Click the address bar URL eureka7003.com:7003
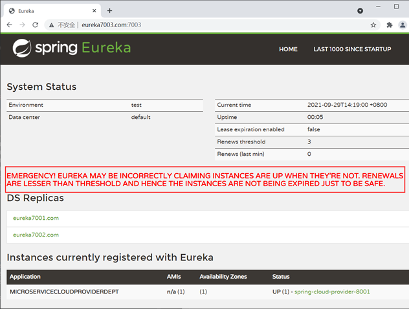 (111, 25)
